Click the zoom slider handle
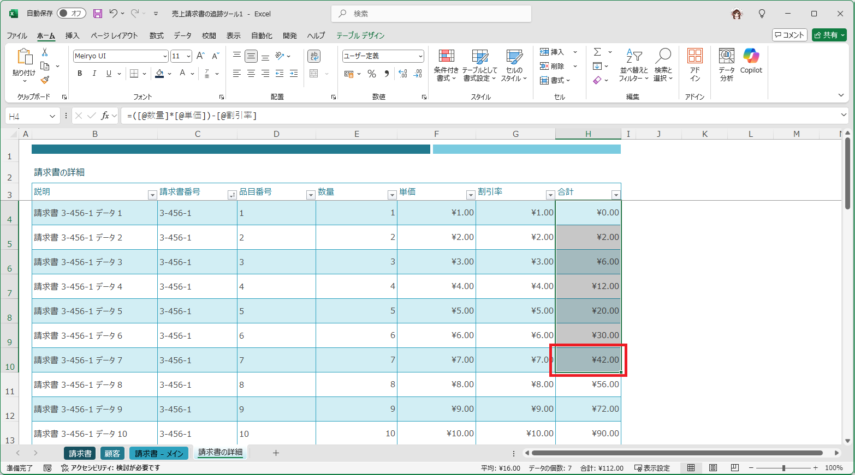 pos(783,468)
